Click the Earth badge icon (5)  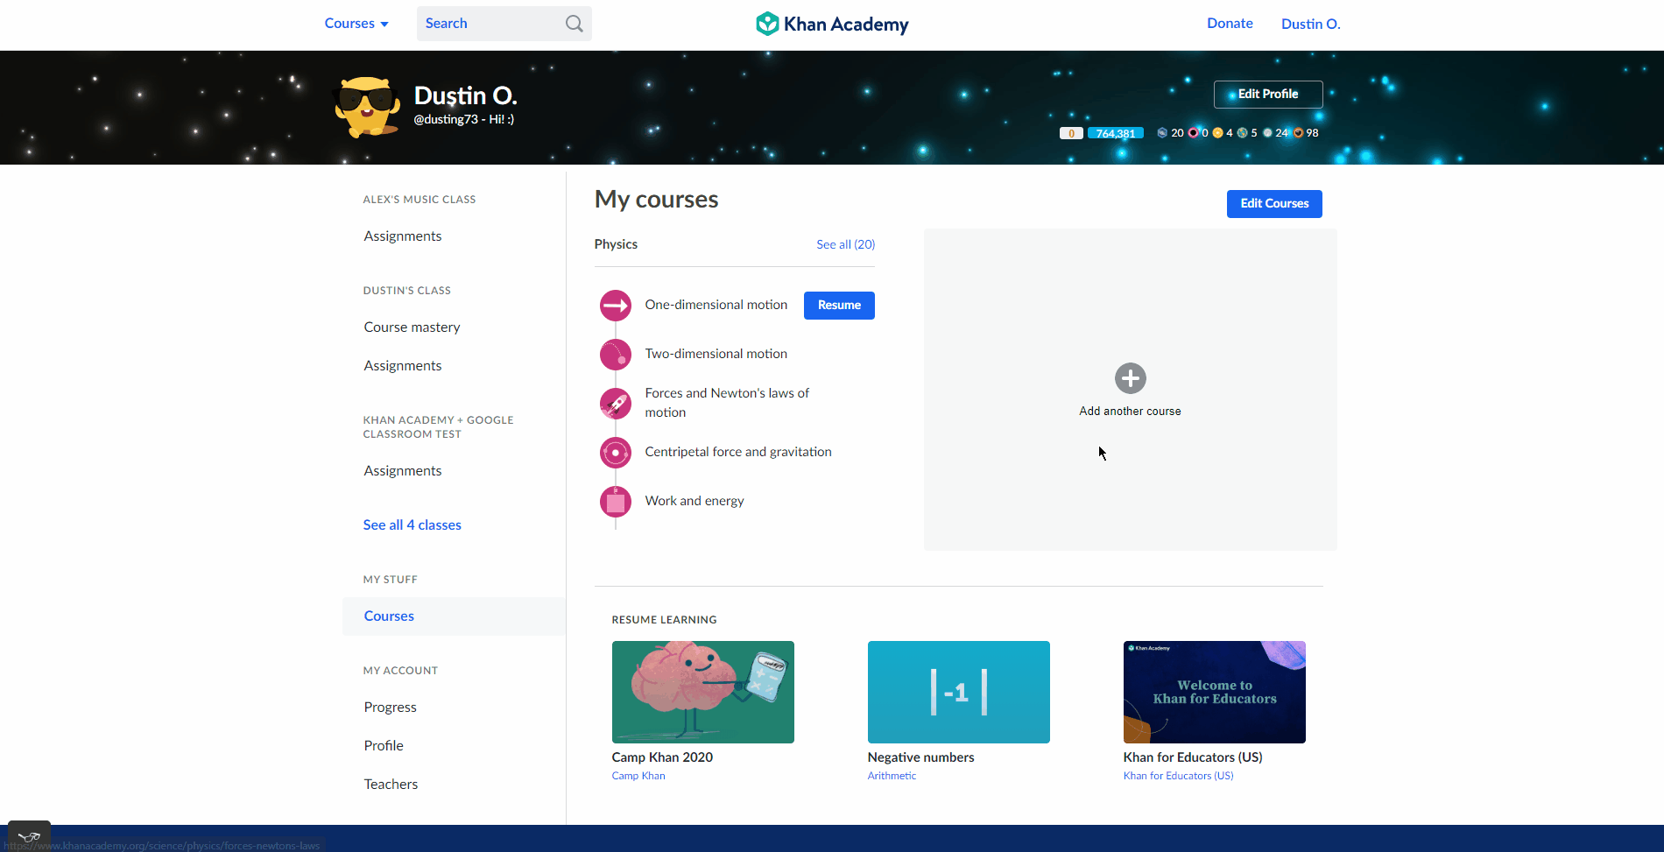(1242, 133)
